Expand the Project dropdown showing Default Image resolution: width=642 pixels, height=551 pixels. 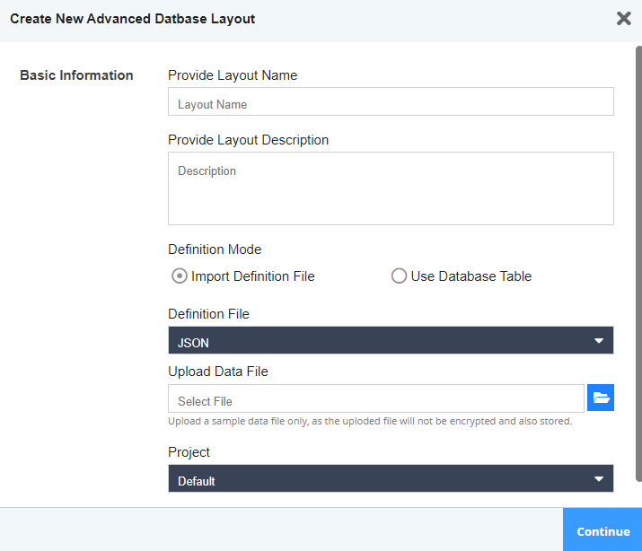(391, 479)
